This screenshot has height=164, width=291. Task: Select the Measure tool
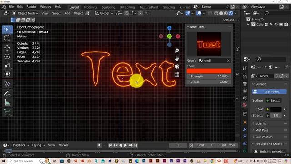click(7, 102)
